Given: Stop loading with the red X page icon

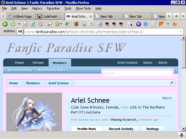Looking at the screenshot, I should 25,24.
